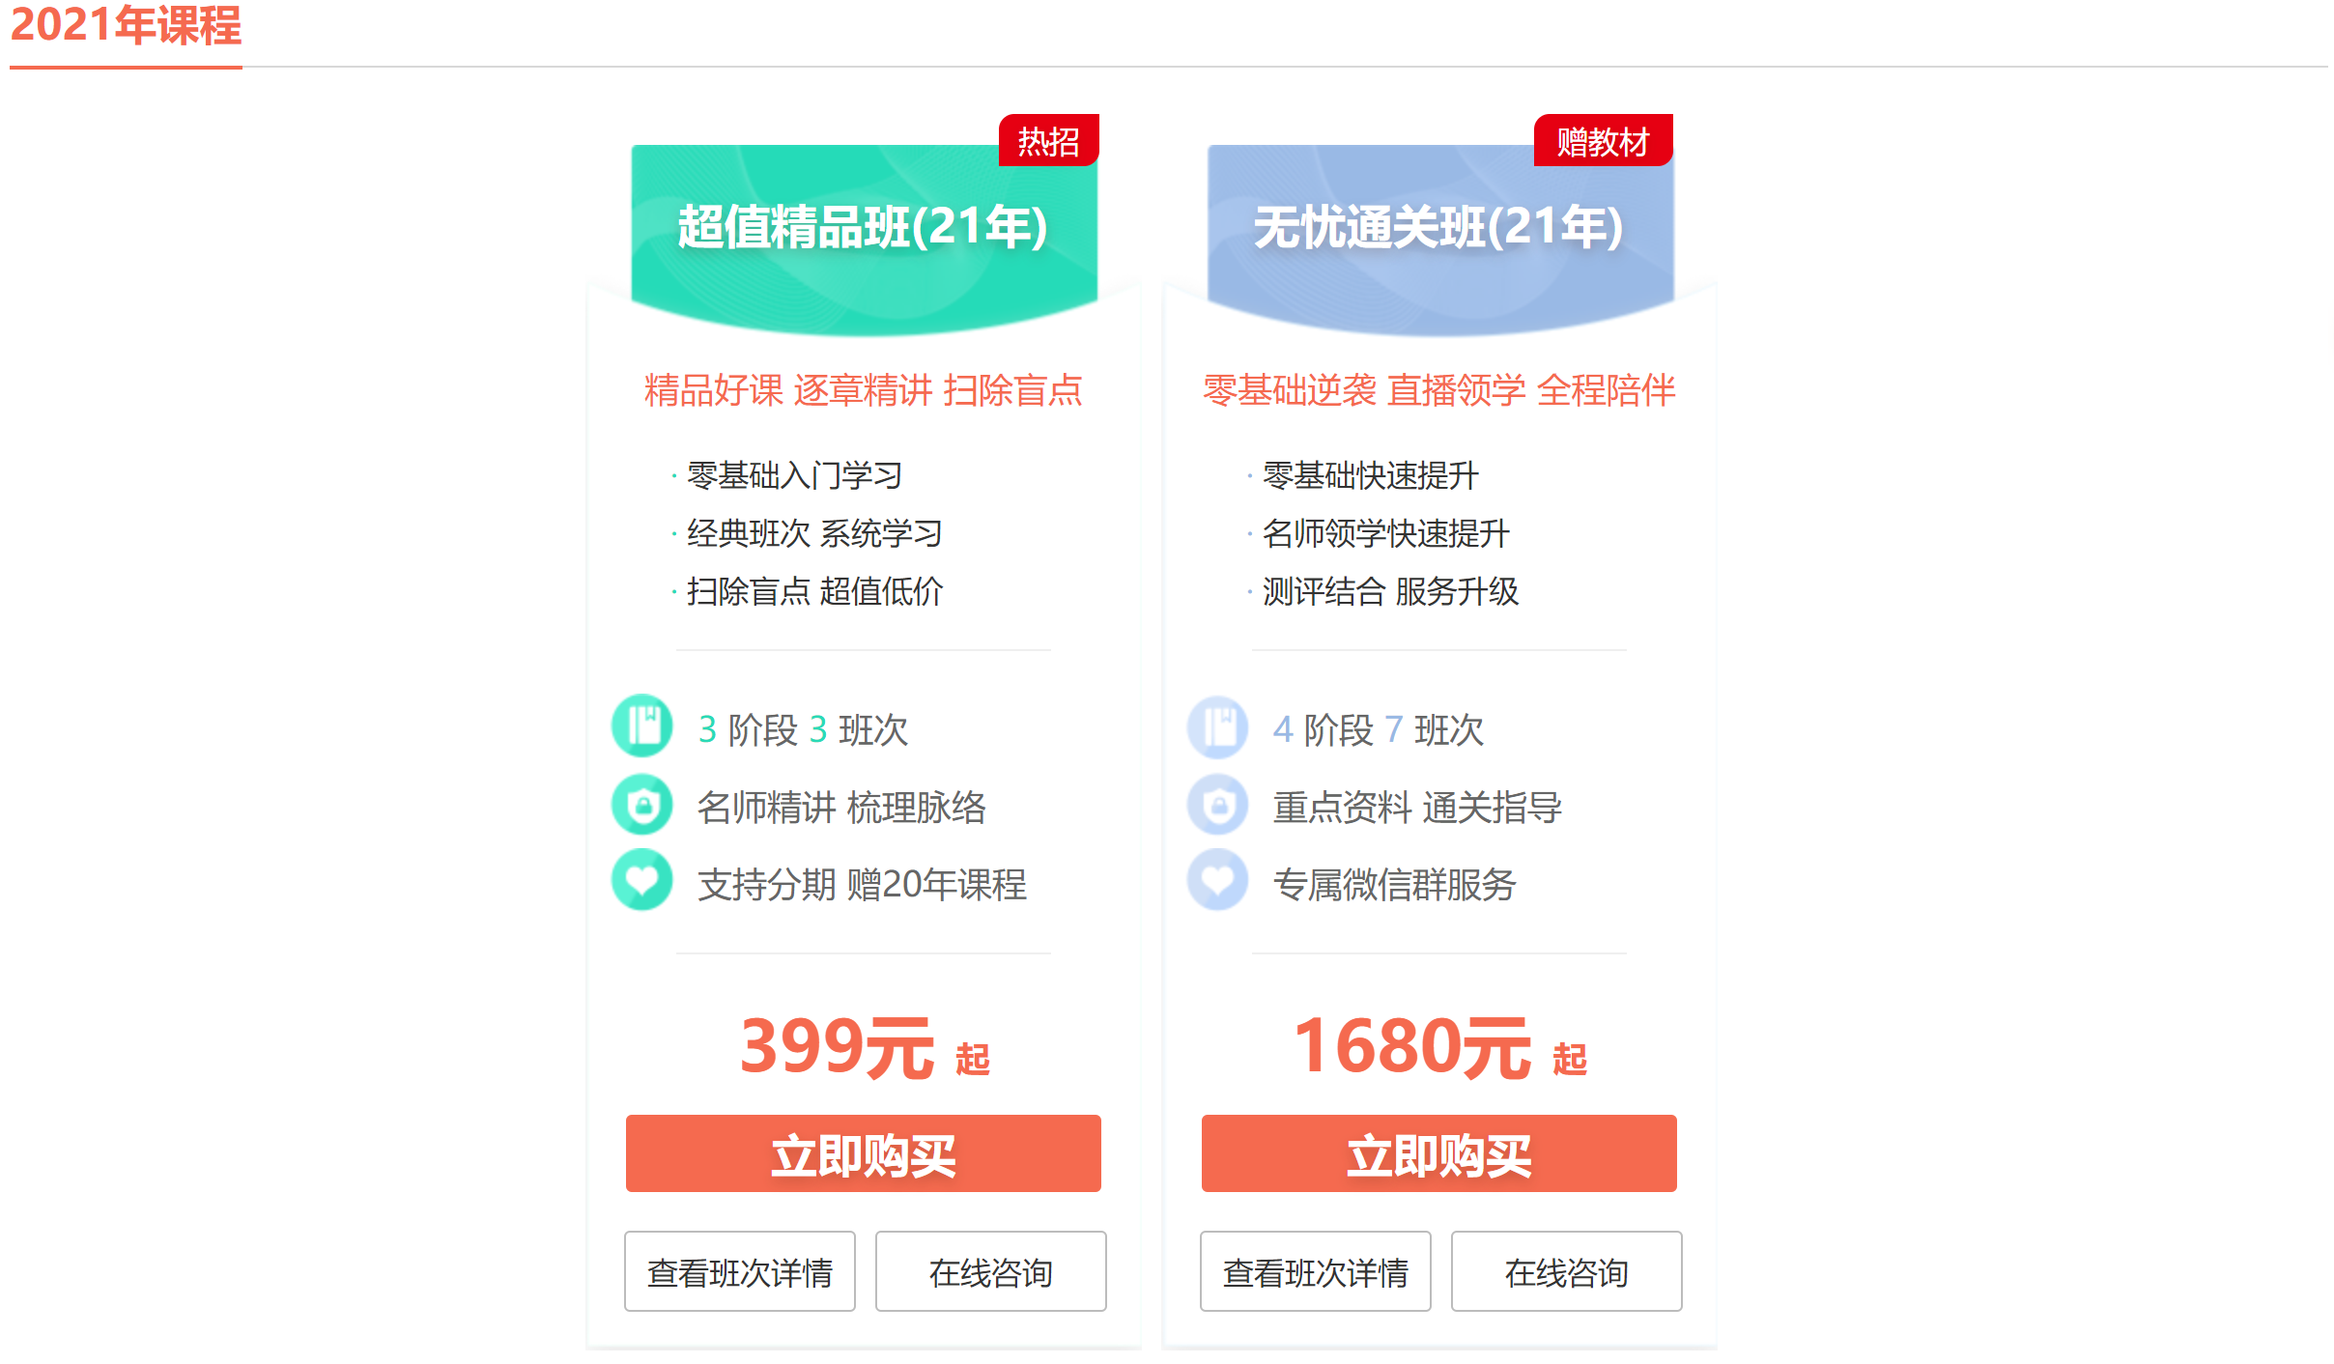Click the 399元 price text
2334x1364 pixels.
[x=837, y=1045]
